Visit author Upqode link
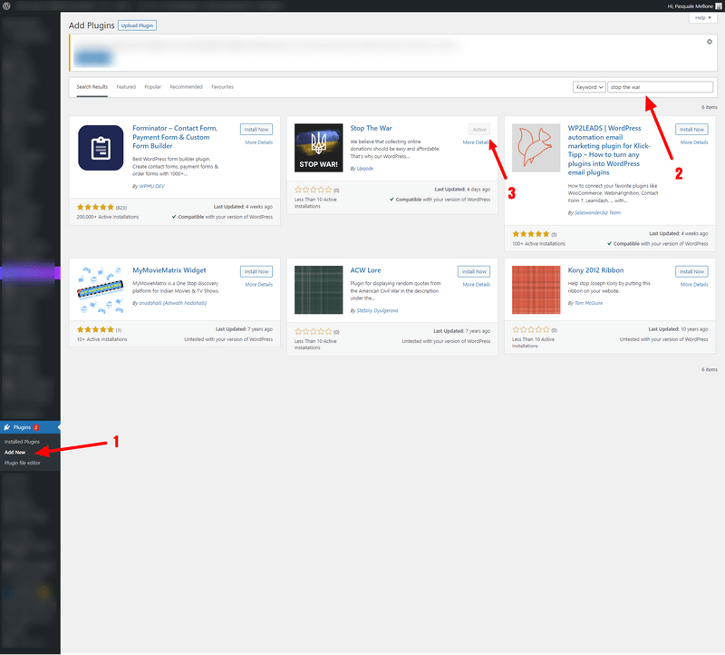The image size is (725, 655). tap(365, 169)
